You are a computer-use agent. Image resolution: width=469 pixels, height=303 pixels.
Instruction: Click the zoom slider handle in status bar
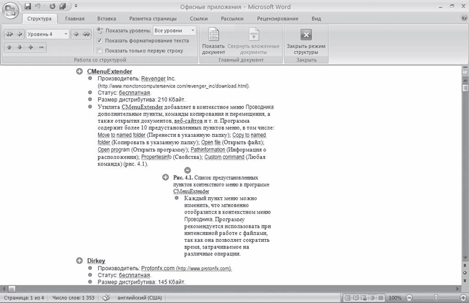point(436,297)
